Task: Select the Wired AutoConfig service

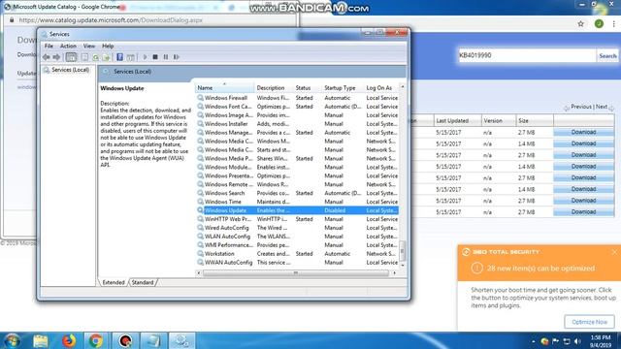Action: point(297,228)
